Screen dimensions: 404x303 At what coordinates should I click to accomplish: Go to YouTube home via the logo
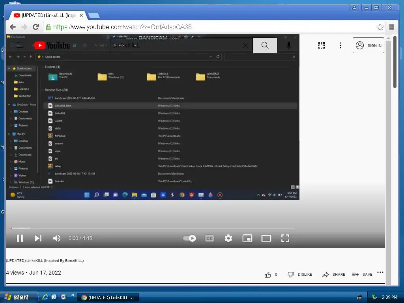(52, 45)
